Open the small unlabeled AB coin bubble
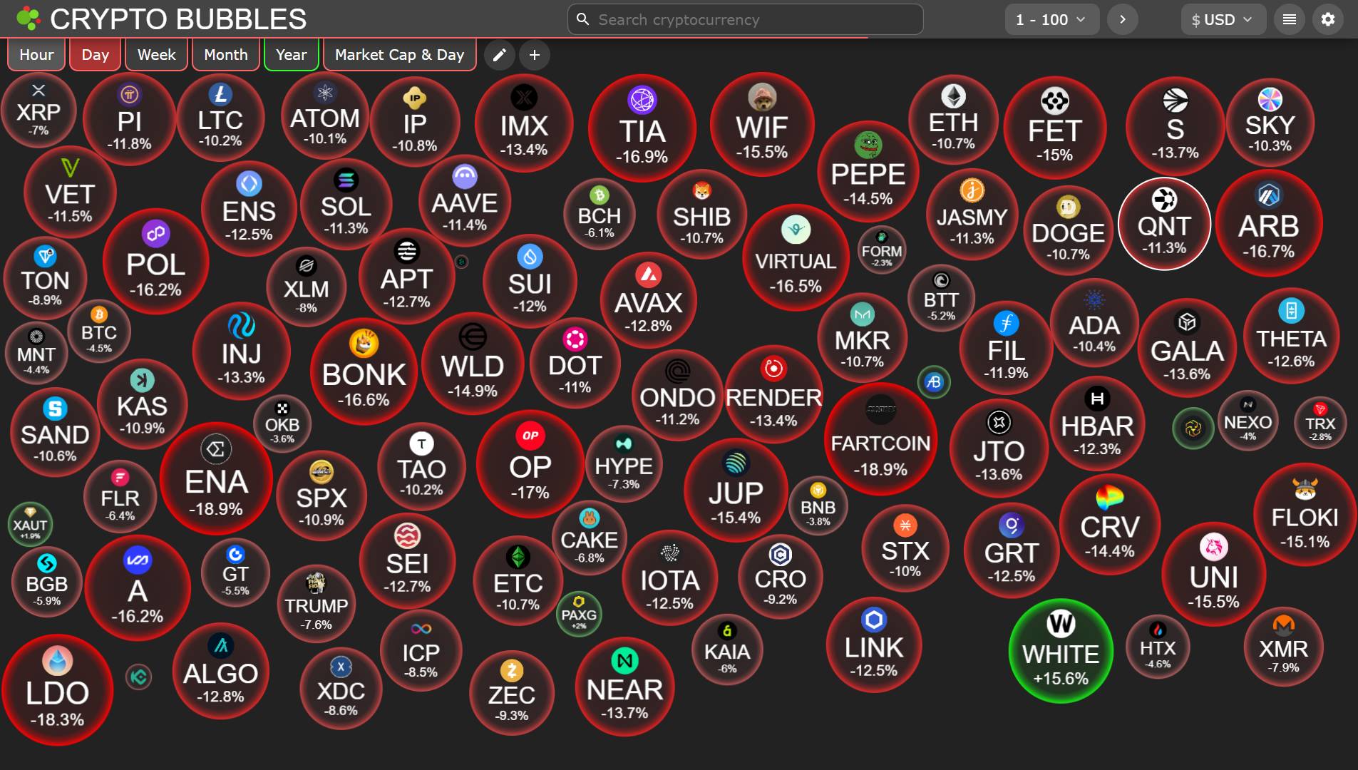The height and width of the screenshot is (770, 1358). [x=934, y=382]
